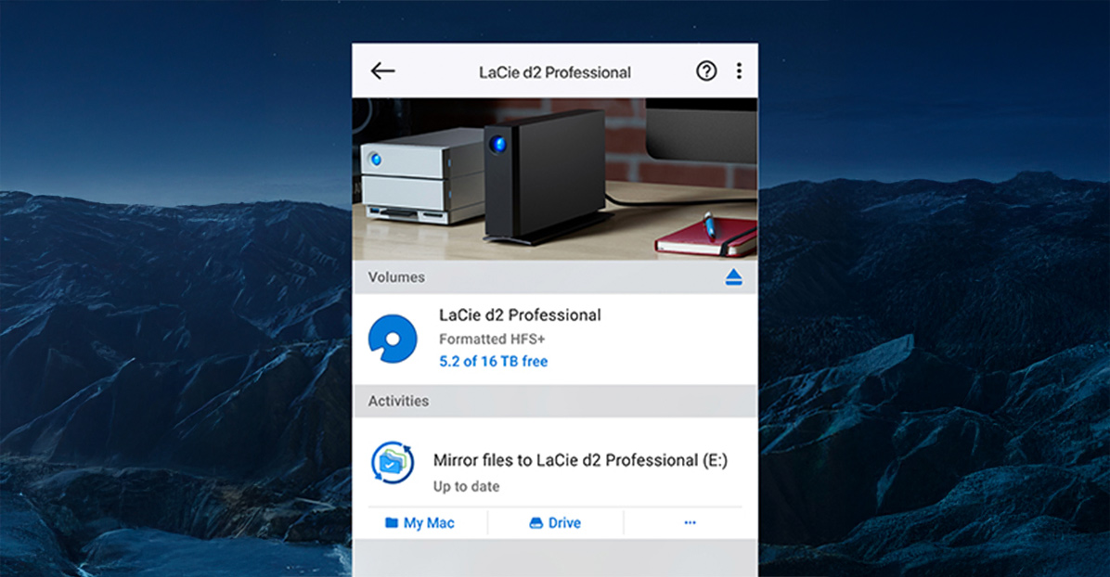Open the three-dot overflow menu
Screen dimensions: 1110x577
point(739,70)
